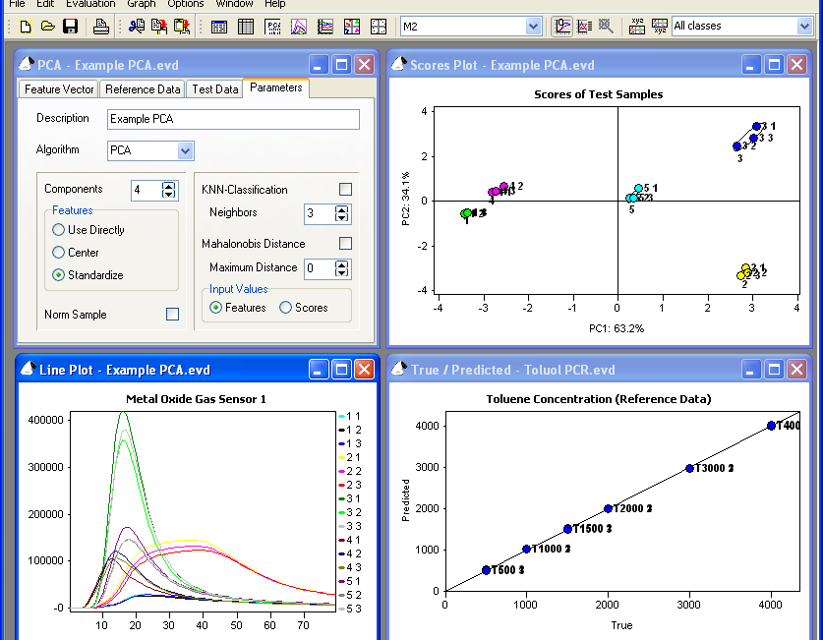
Task: Expand the Algorithm PCA dropdown
Action: point(185,150)
